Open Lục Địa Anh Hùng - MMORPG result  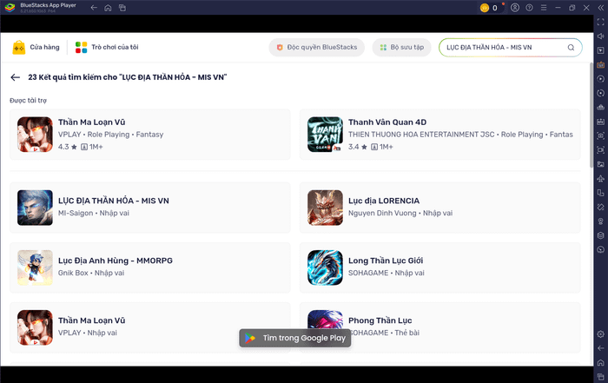(x=149, y=267)
